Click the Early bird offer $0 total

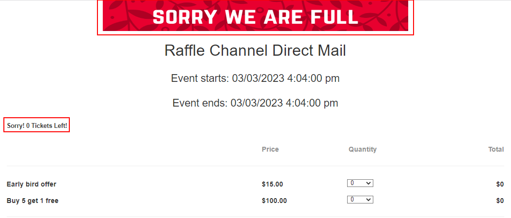point(500,185)
